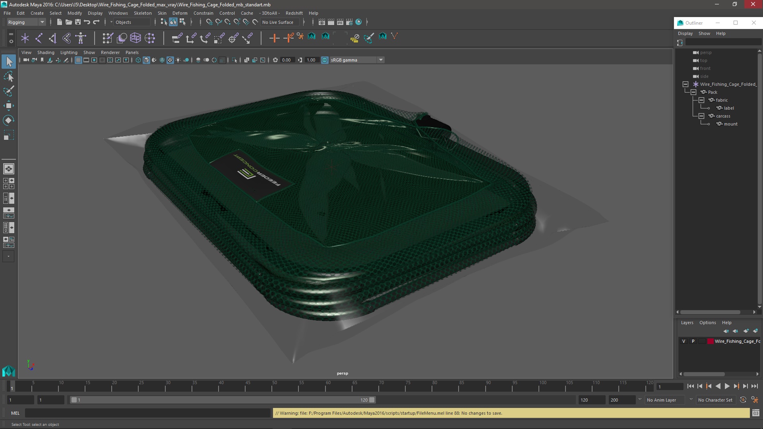Select the label node in Outliner

[729, 108]
